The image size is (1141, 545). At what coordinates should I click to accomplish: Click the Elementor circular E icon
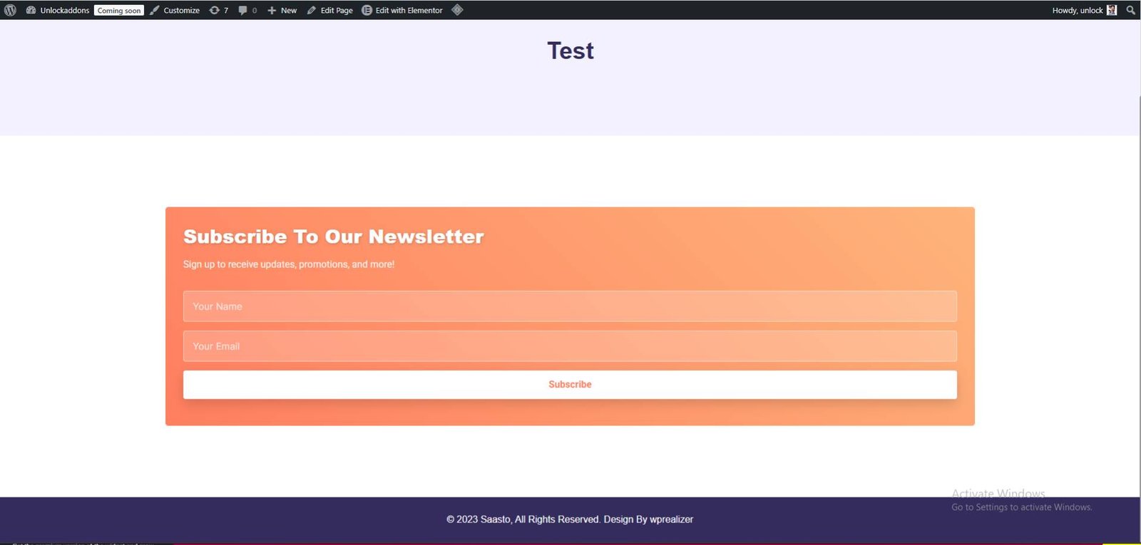[x=367, y=10]
